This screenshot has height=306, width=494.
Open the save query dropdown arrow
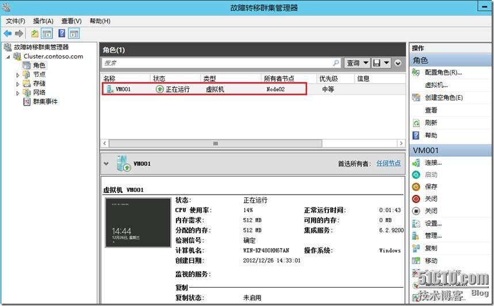tap(386, 63)
